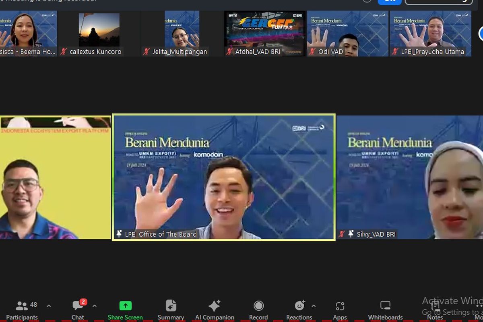Expand the arrow next to Chat
The height and width of the screenshot is (322, 483).
pos(95,306)
